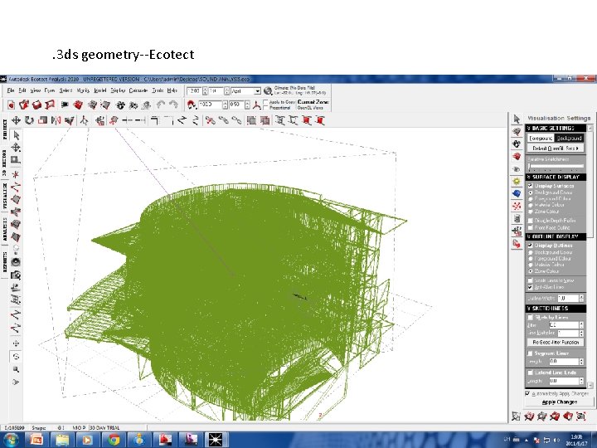Click the XYZ axis icon by offset fields

click(257, 105)
